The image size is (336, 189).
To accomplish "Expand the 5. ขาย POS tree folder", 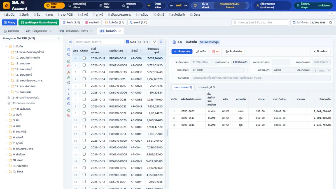I will click(6, 132).
